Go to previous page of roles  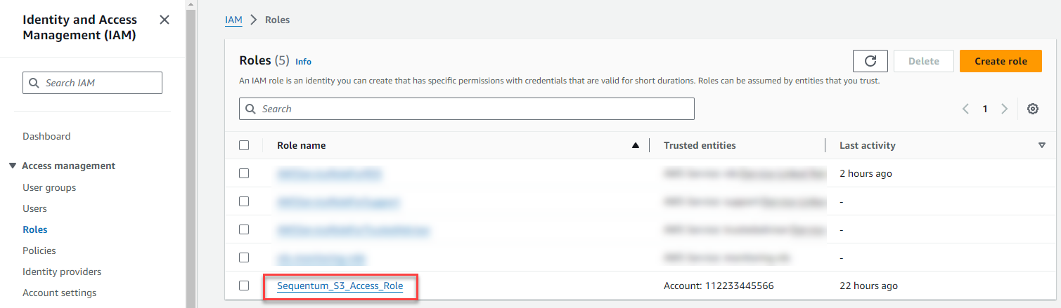pos(965,109)
